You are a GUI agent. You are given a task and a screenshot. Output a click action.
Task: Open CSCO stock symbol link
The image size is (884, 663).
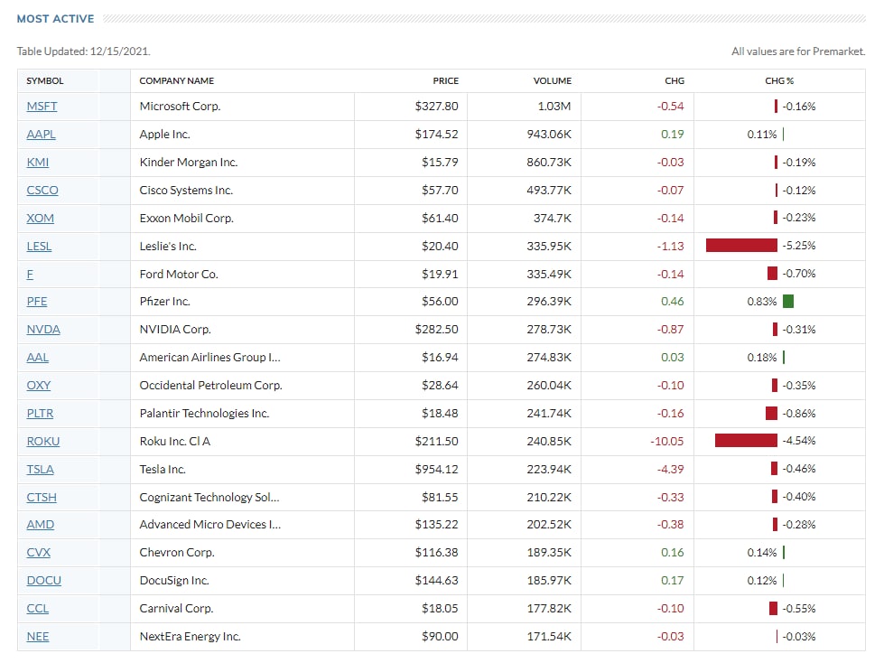point(42,190)
